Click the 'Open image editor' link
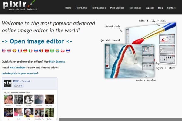 pyautogui.click(x=37, y=41)
